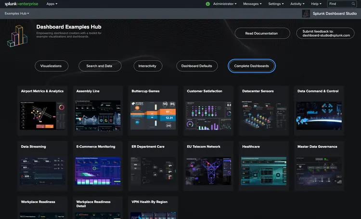Expand the Examples Hub navigation dropdown

click(17, 13)
